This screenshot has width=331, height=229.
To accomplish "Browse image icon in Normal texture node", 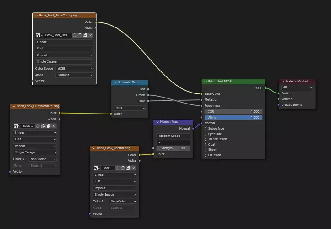I will pyautogui.click(x=97, y=168).
